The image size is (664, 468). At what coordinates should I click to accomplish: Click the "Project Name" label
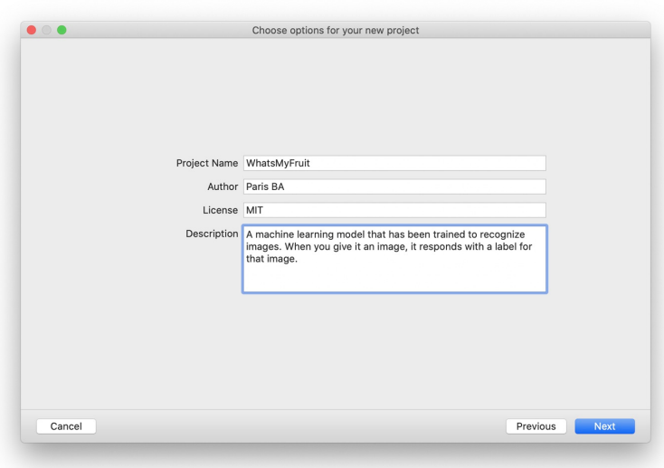pos(206,163)
